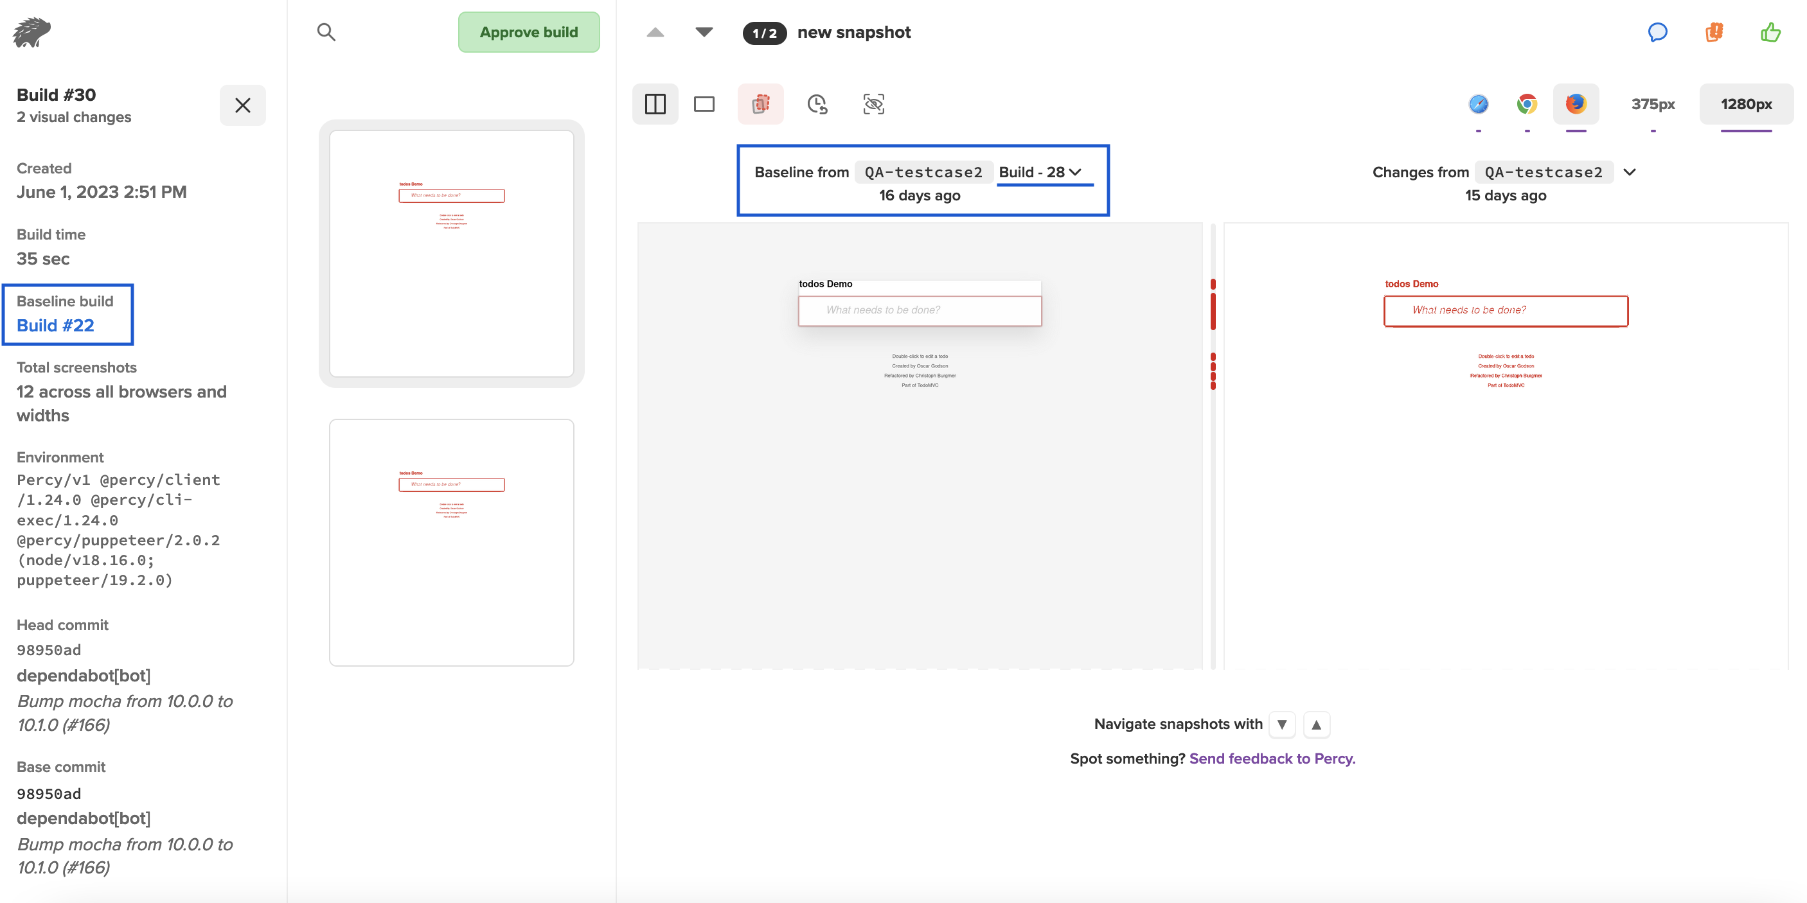Select the Safari browser icon

(1478, 105)
